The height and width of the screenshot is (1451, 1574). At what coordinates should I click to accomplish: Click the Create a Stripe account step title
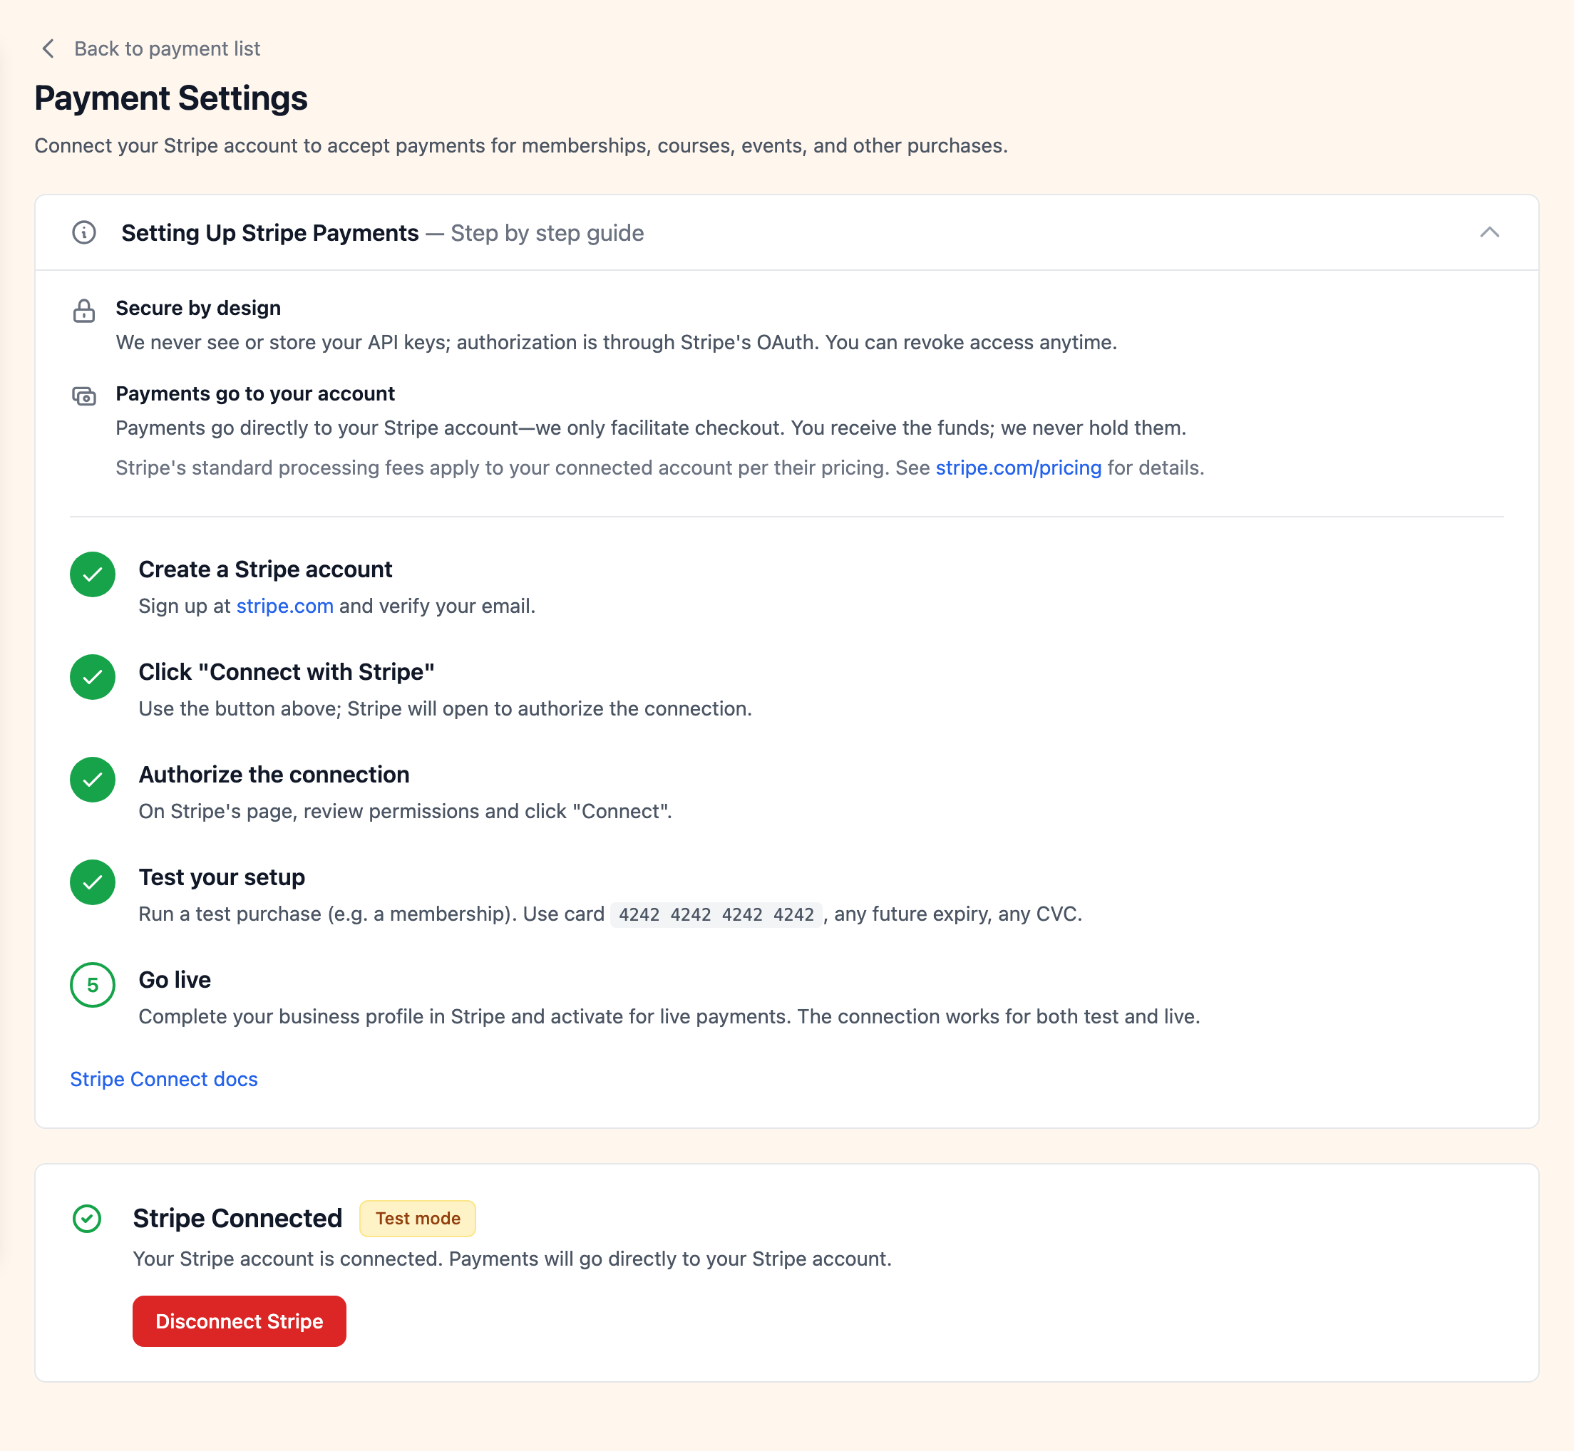(265, 570)
